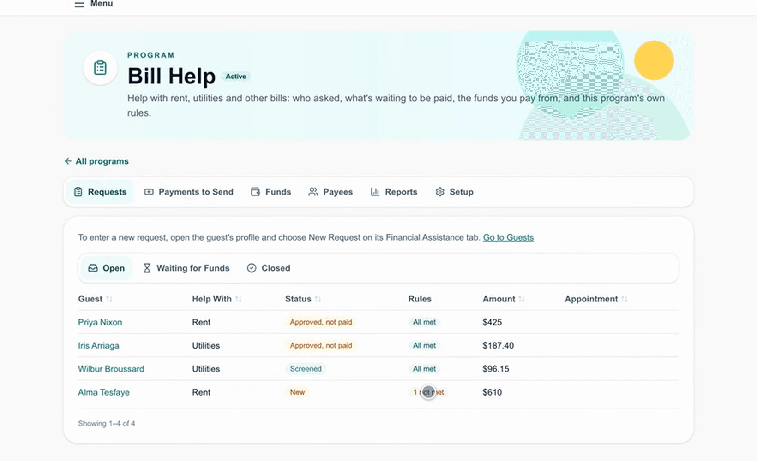Click Priya Nixon's 'Approved, not paid' status
This screenshot has width=757, height=461.
321,322
